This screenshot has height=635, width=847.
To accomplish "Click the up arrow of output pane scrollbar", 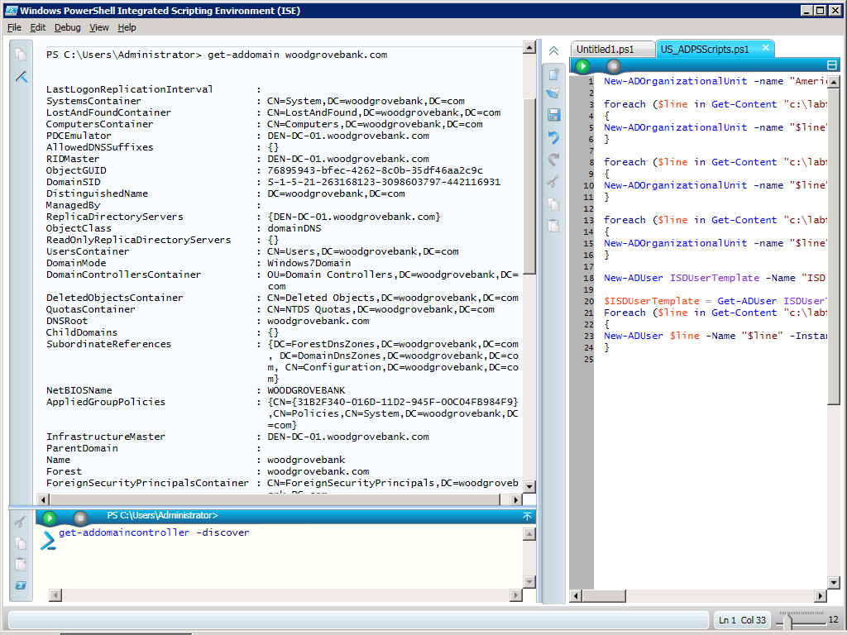I will pos(529,48).
